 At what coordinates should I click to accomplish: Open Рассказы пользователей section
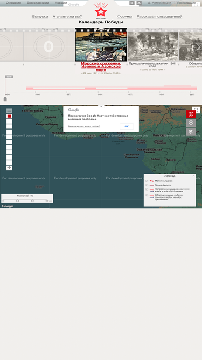[159, 17]
